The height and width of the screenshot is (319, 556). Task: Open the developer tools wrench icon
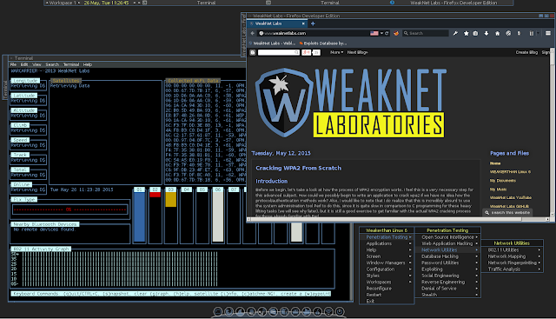click(455, 33)
